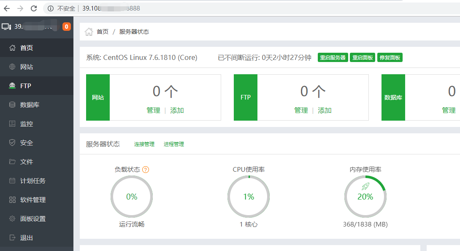Open 网站 sidebar menu item

pyautogui.click(x=37, y=67)
